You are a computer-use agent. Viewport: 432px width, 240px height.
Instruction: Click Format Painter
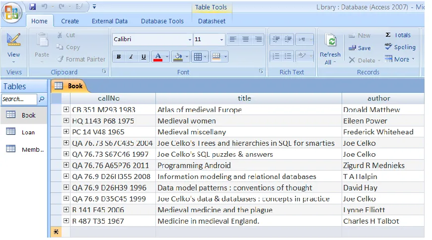tap(81, 59)
